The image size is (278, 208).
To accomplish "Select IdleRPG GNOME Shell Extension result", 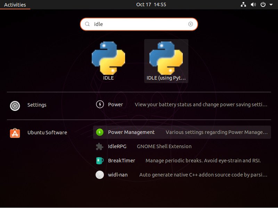I will pos(182,146).
